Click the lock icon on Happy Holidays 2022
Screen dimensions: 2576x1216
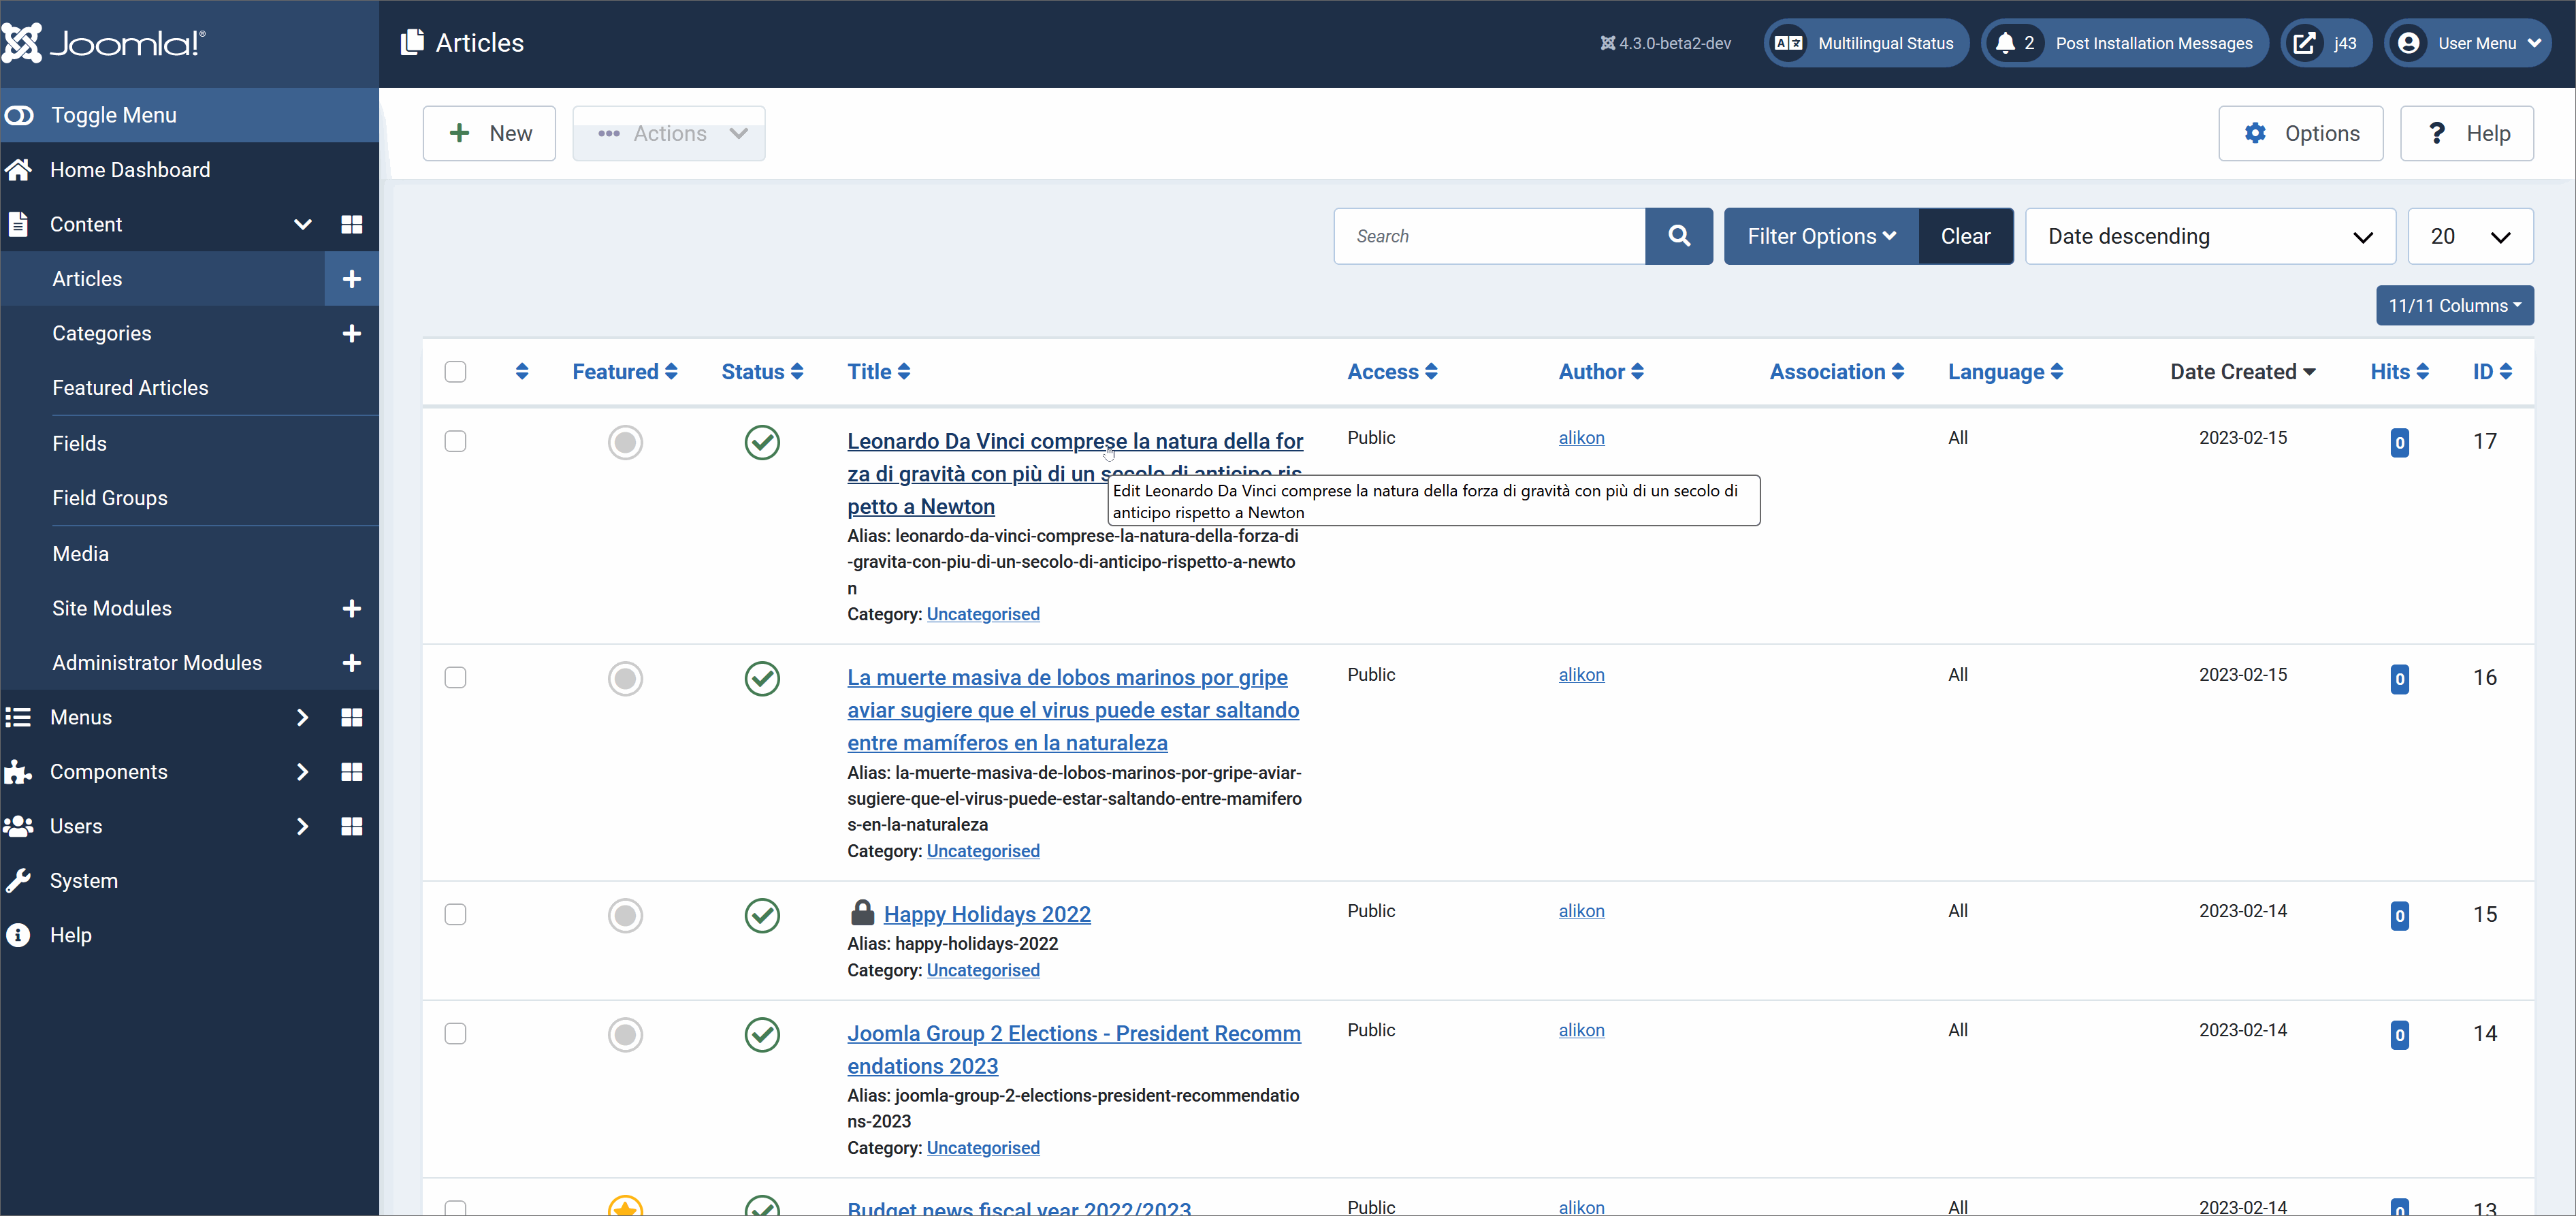click(861, 912)
